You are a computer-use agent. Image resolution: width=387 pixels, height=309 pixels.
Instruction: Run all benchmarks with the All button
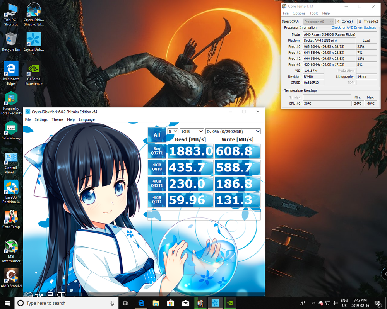click(x=156, y=134)
